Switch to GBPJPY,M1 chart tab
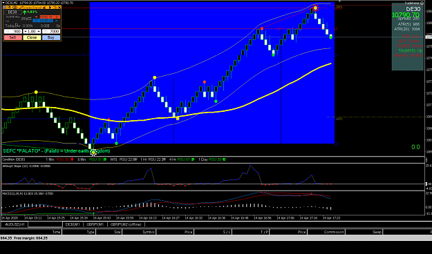 (x=95, y=224)
